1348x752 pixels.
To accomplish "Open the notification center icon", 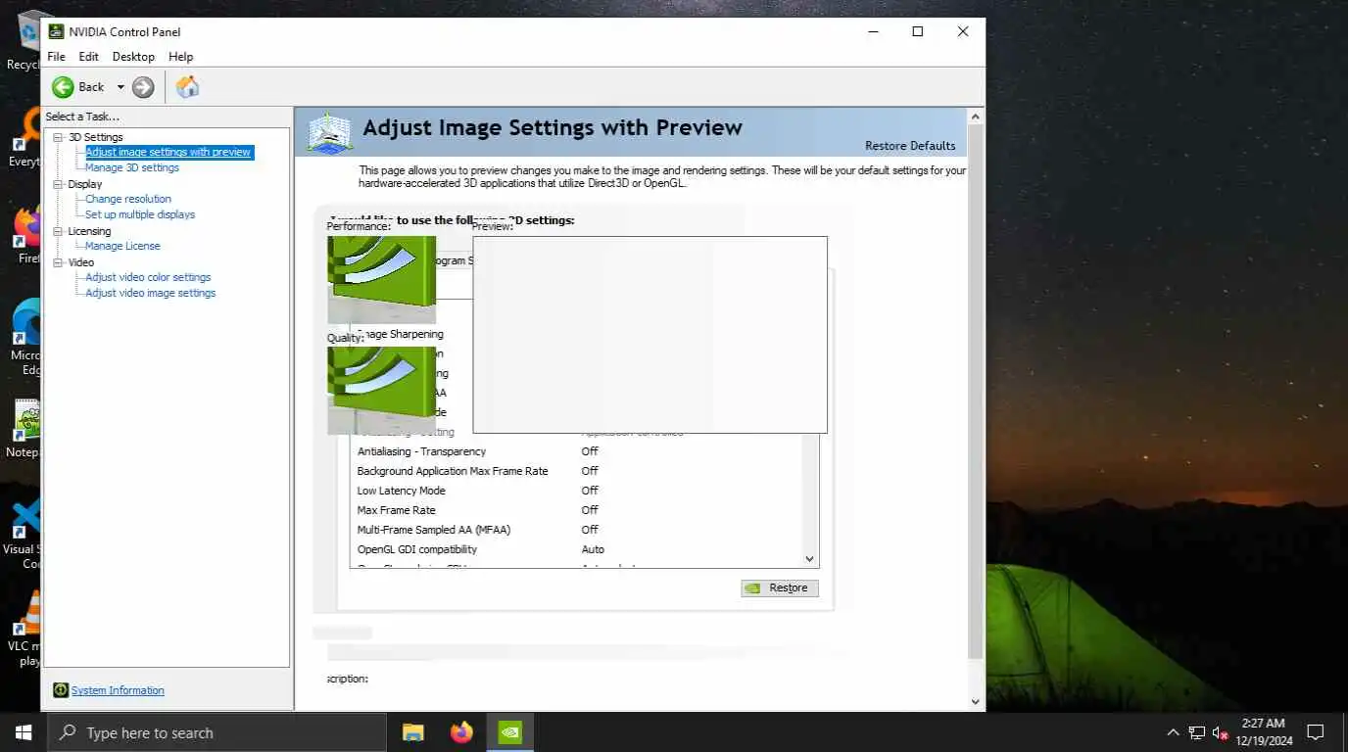I will 1316,732.
